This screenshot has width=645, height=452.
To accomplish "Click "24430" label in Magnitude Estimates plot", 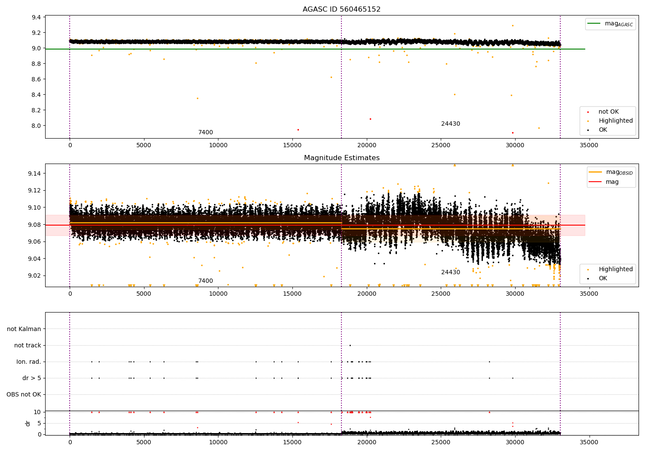I will [451, 272].
